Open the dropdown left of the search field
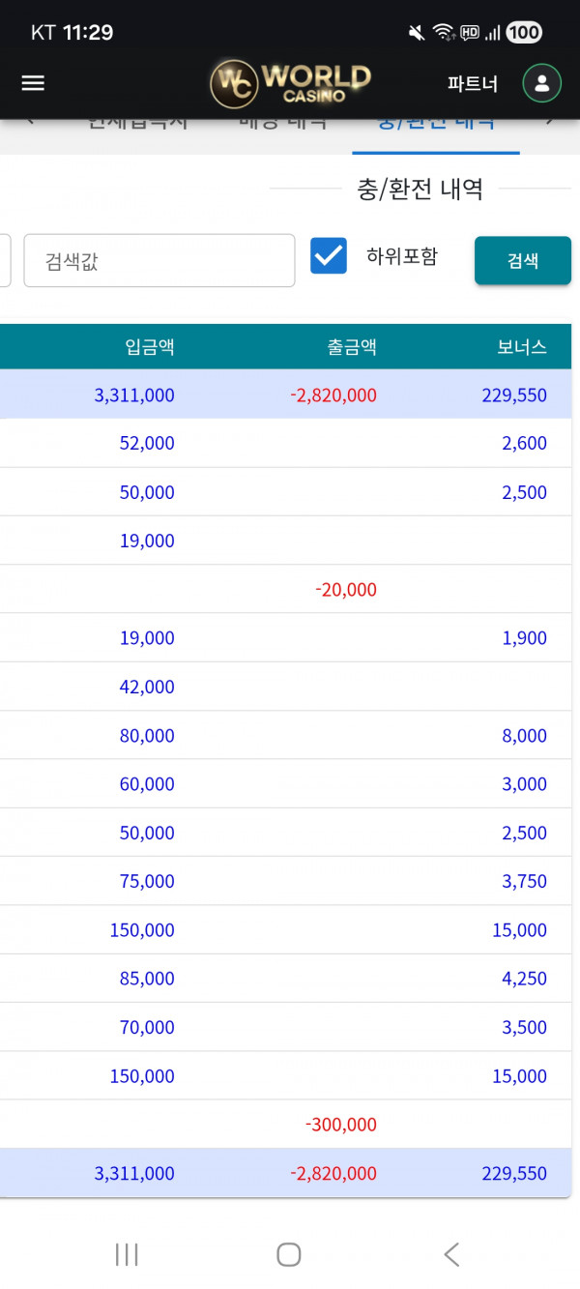The width and height of the screenshot is (580, 1289). tap(5, 261)
